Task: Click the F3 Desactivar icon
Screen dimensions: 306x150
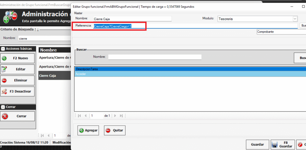Action: 4,91
